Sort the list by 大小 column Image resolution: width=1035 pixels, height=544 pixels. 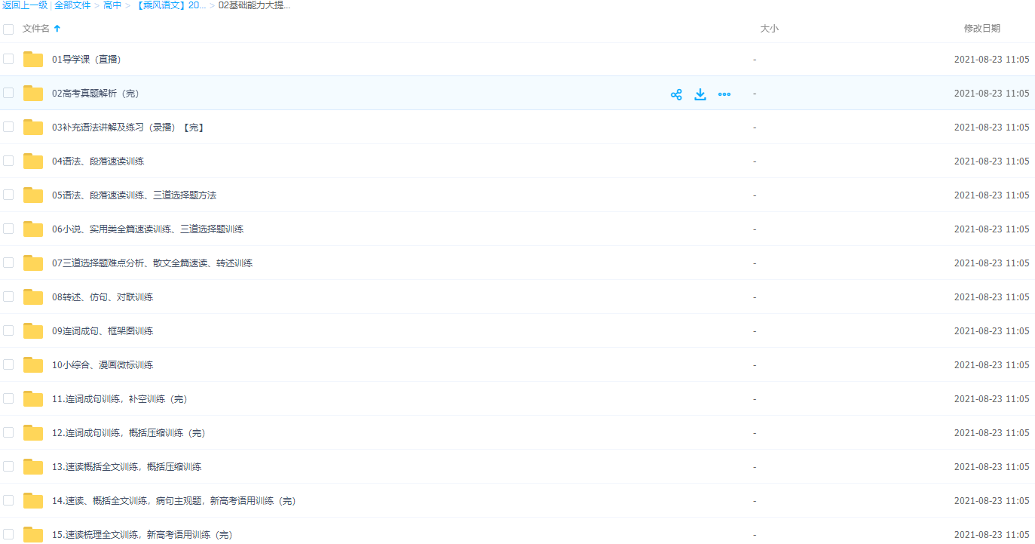pyautogui.click(x=769, y=29)
